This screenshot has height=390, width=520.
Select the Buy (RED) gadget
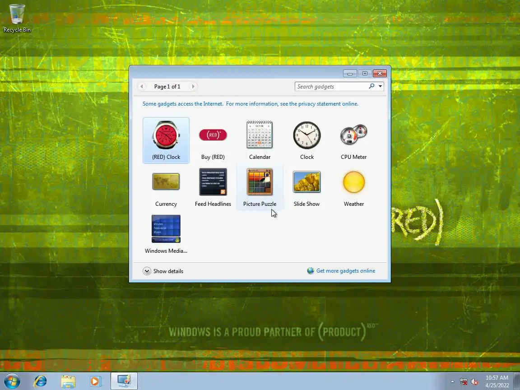(x=213, y=140)
